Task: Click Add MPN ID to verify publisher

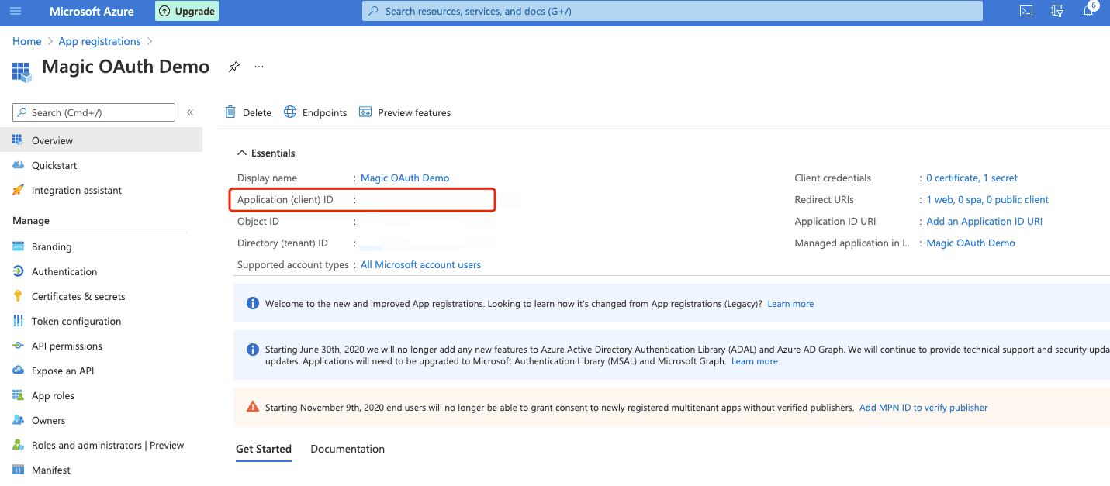Action: tap(924, 407)
